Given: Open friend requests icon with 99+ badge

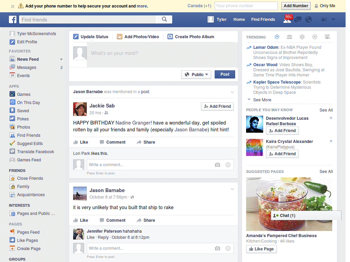Looking at the screenshot, I should click(x=287, y=19).
